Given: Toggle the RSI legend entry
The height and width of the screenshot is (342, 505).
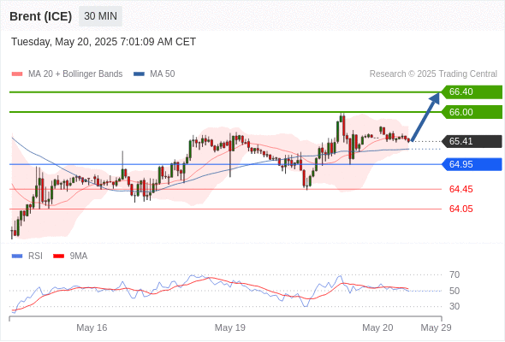Looking at the screenshot, I should pos(27,256).
